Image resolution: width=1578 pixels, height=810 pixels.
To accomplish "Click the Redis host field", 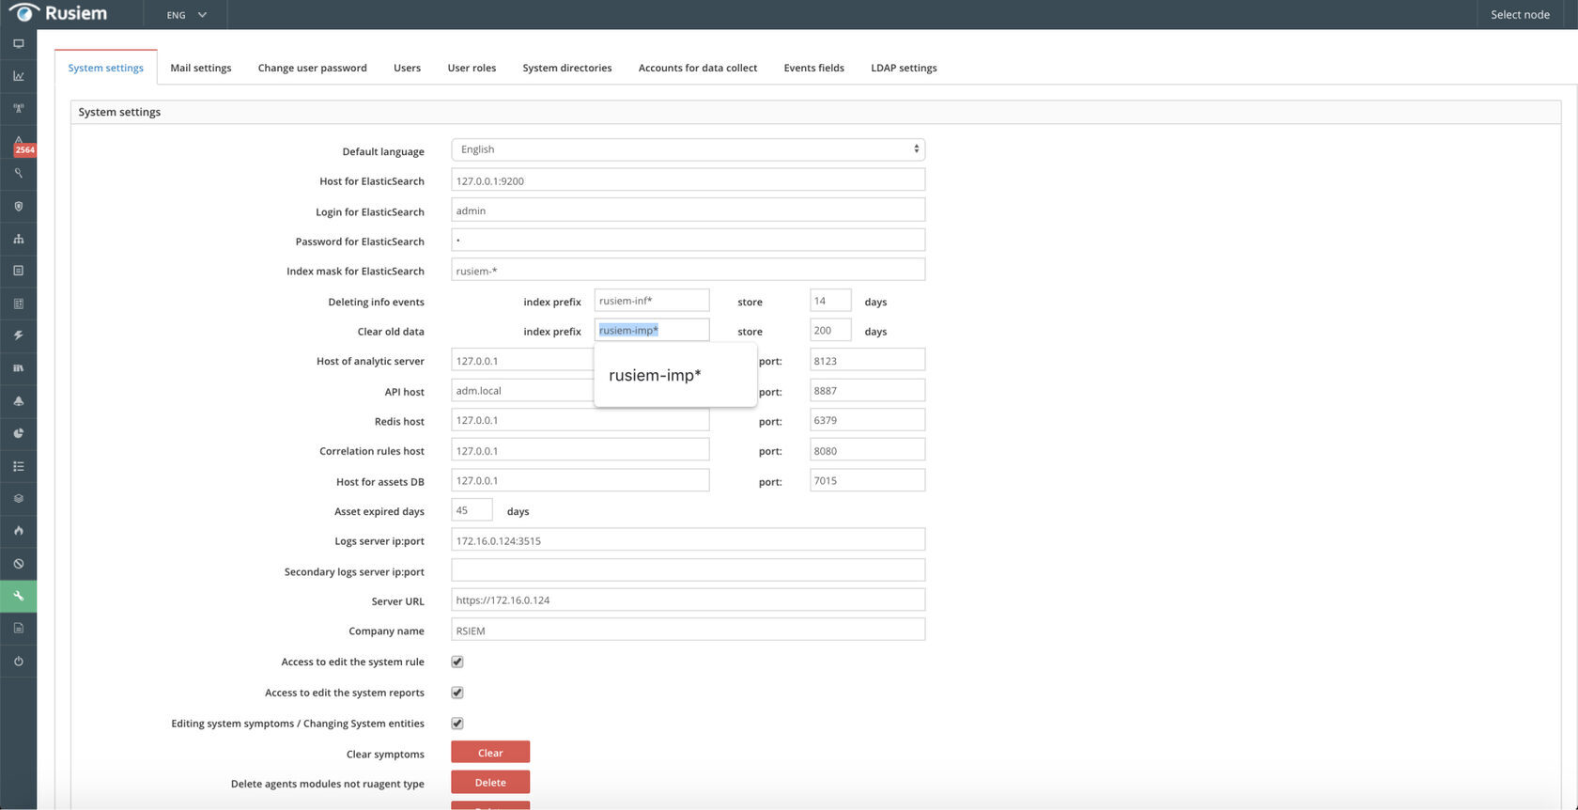I will (580, 420).
